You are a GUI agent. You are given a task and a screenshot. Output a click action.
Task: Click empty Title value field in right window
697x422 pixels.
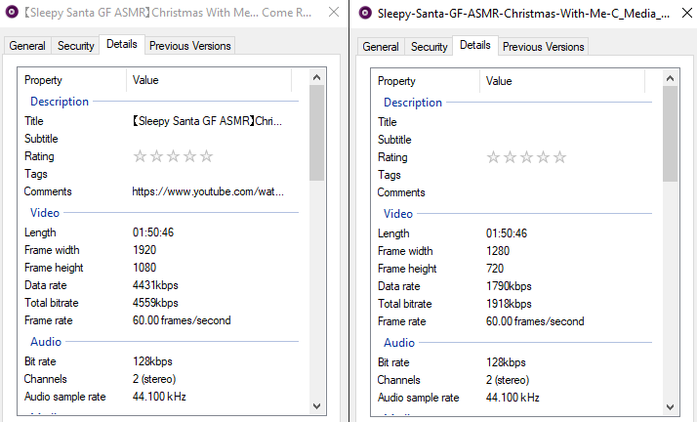point(562,122)
